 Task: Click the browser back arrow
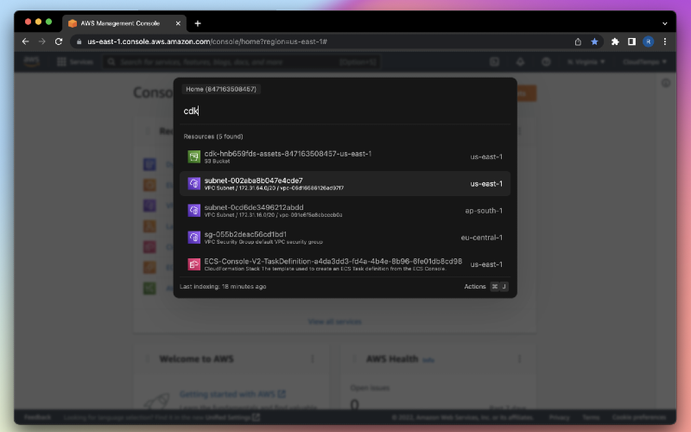click(25, 41)
